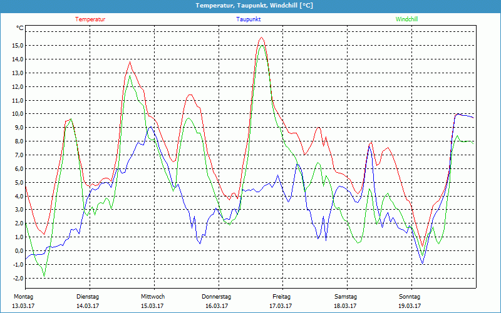Click the -2,0 y-axis value
The height and width of the screenshot is (313, 501).
coord(19,278)
